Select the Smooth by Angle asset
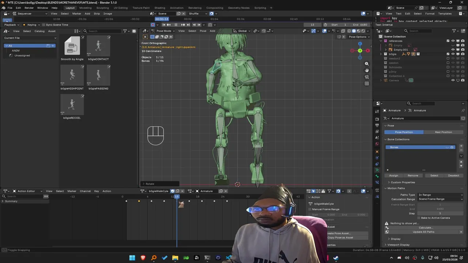Viewport: 468px width, 263px height. (x=72, y=49)
